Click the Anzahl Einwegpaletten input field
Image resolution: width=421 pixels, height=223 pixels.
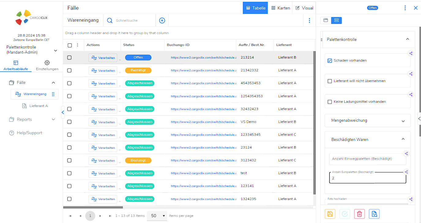(367, 159)
